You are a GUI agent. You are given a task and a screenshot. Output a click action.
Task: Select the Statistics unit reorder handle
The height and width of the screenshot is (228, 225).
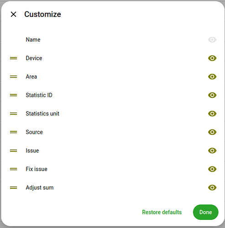pyautogui.click(x=14, y=114)
